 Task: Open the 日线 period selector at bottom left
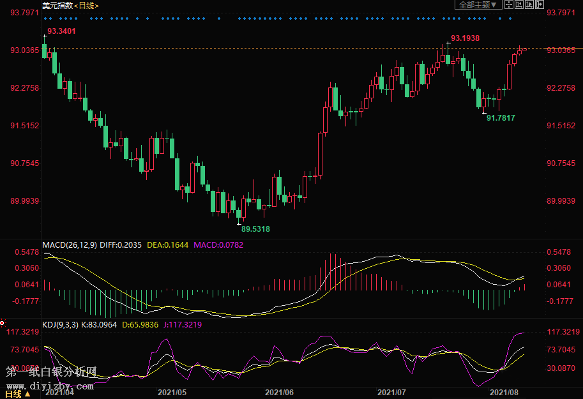(x=18, y=394)
